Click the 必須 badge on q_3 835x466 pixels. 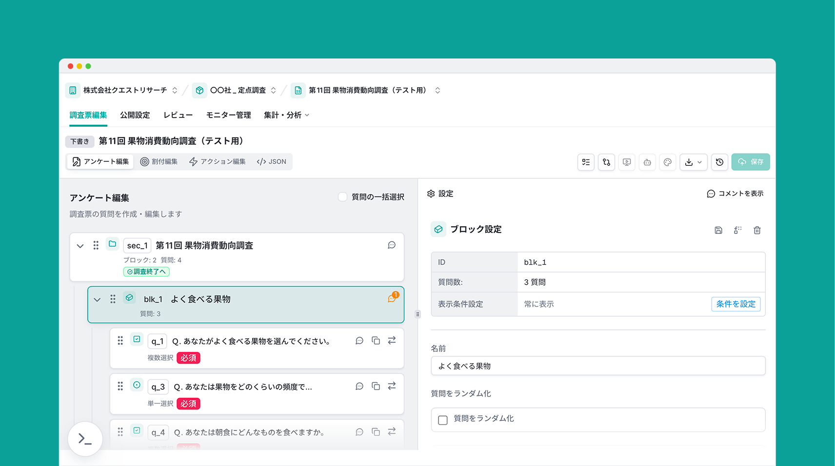click(188, 404)
